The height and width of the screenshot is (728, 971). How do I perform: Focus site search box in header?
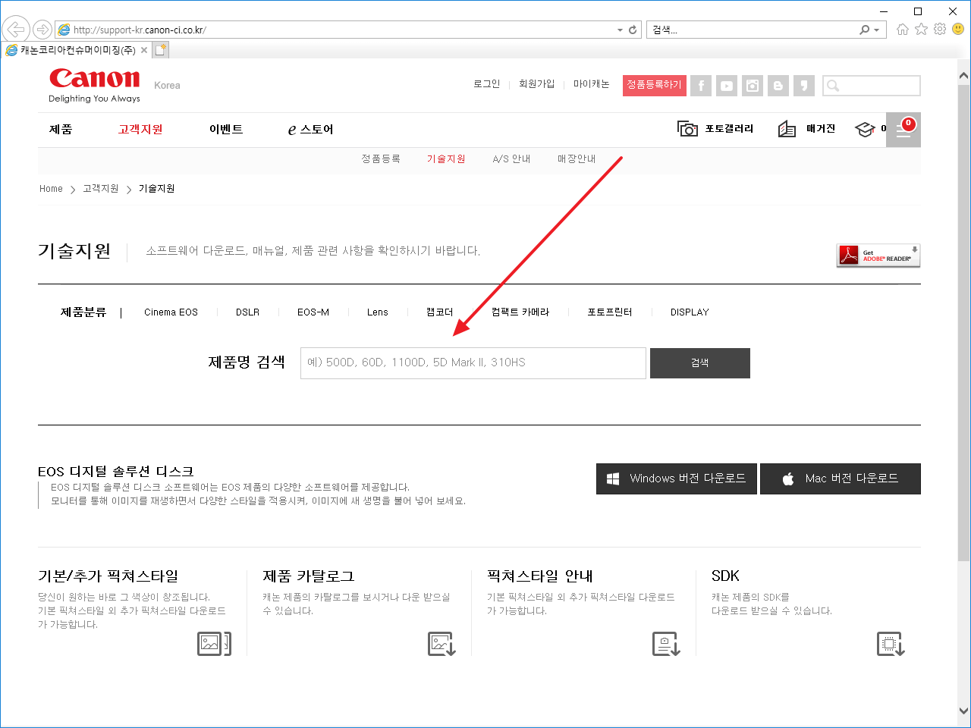[872, 86]
